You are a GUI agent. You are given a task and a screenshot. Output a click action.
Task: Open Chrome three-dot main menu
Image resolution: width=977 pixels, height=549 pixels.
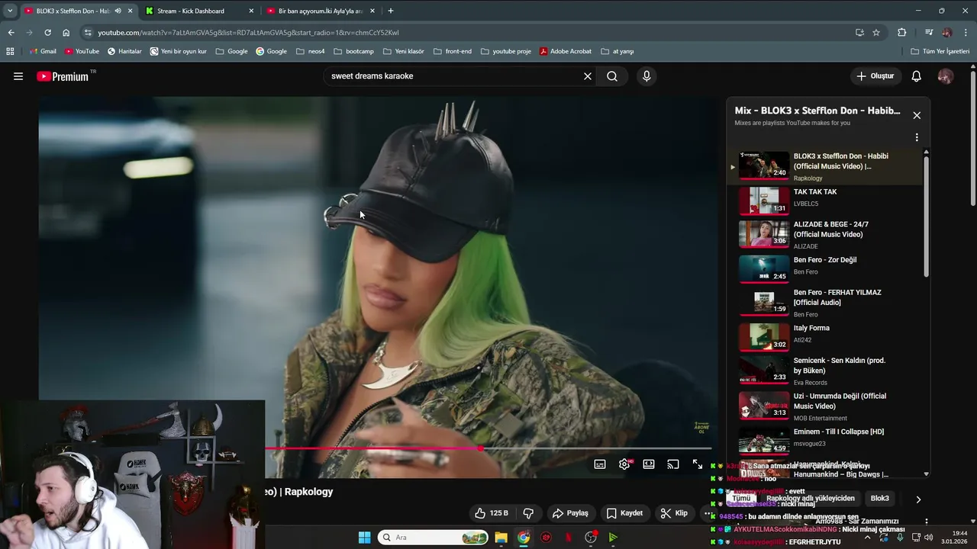[x=966, y=33]
